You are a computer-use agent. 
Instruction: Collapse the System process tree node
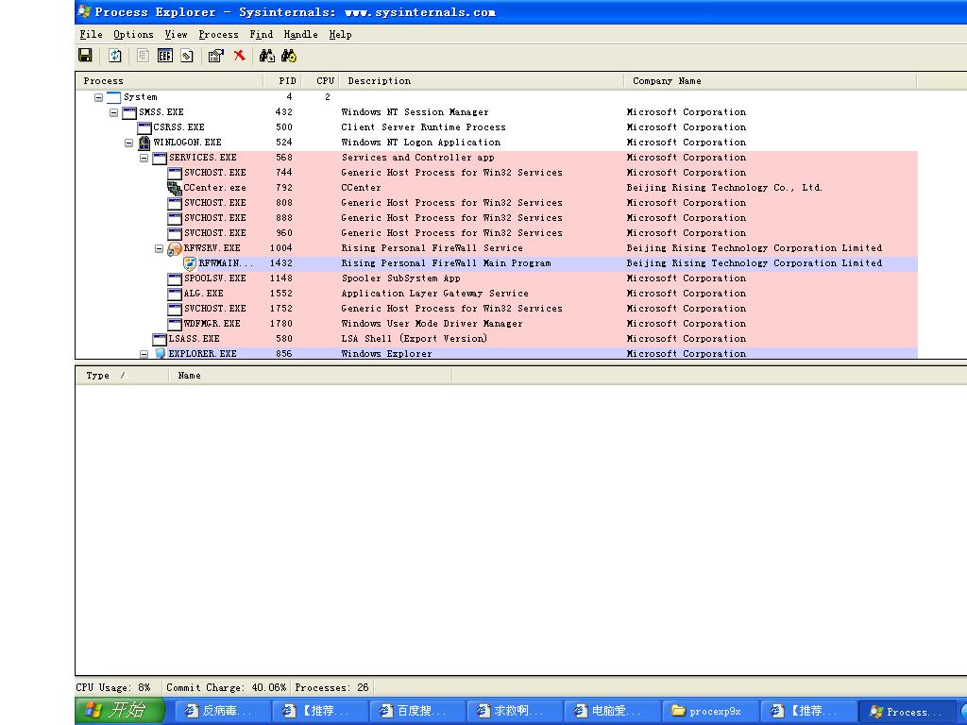click(98, 97)
